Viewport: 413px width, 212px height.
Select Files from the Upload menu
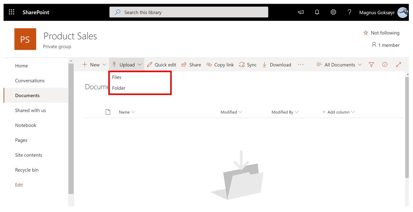(117, 77)
